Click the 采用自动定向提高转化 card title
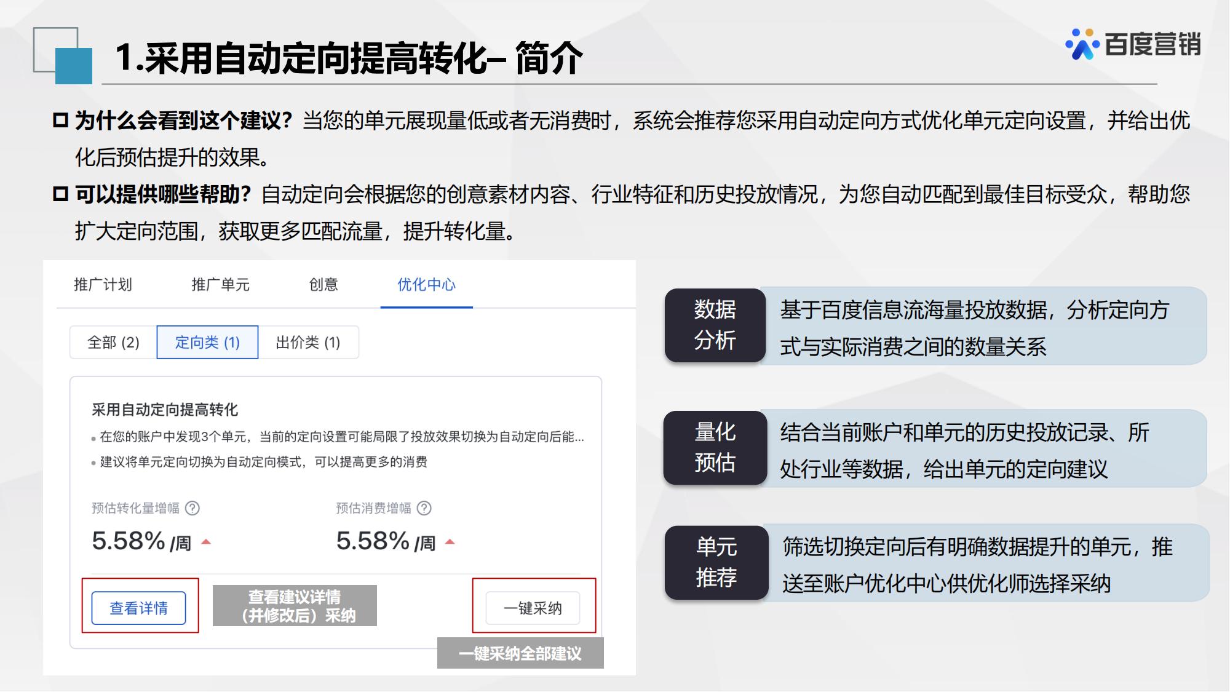Screen dimensions: 1230x692 (x=165, y=410)
